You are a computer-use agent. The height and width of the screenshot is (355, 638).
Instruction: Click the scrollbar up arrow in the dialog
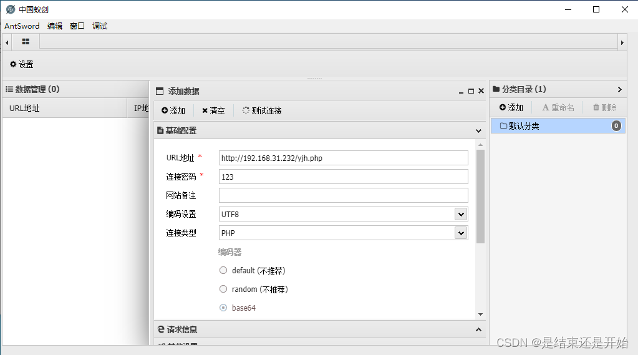point(481,145)
